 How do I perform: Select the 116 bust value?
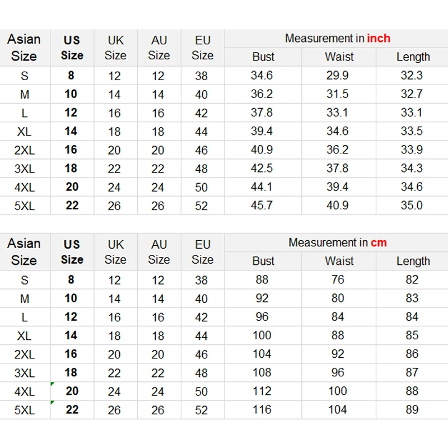click(x=262, y=410)
